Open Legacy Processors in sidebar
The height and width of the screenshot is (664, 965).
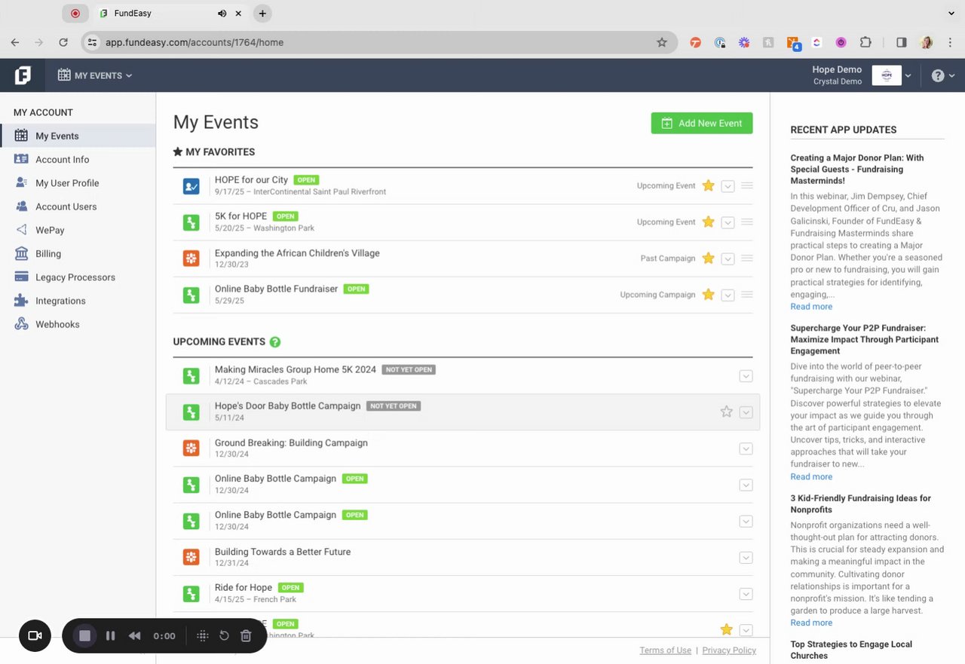click(78, 277)
